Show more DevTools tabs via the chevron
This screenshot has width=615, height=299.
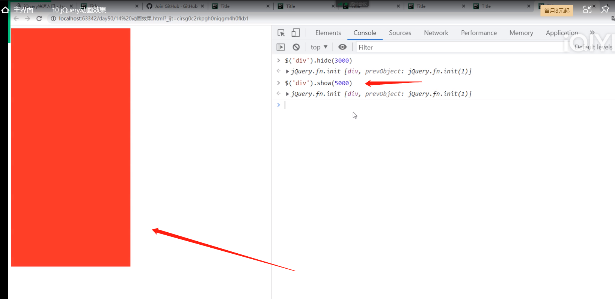pyautogui.click(x=592, y=33)
